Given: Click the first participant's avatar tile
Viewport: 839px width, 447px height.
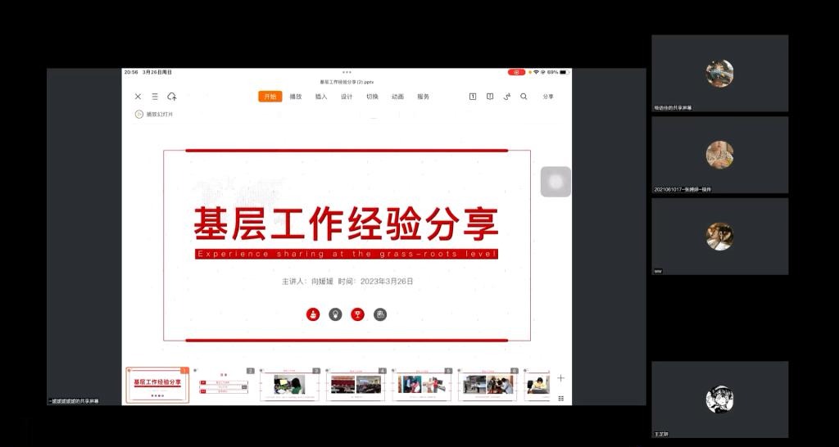Looking at the screenshot, I should (x=719, y=73).
